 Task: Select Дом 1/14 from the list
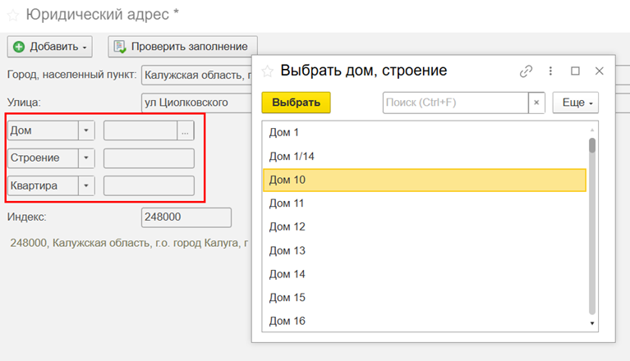tap(292, 156)
